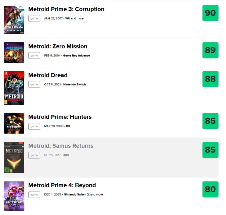Click the 80 Metascore badge
Image resolution: width=226 pixels, height=215 pixels.
210,189
